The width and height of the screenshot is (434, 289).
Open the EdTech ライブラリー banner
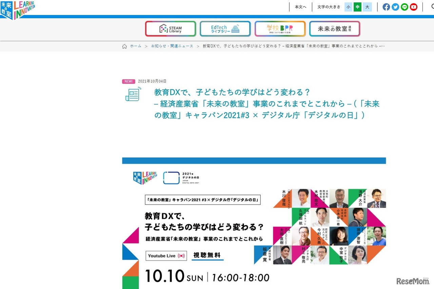225,29
